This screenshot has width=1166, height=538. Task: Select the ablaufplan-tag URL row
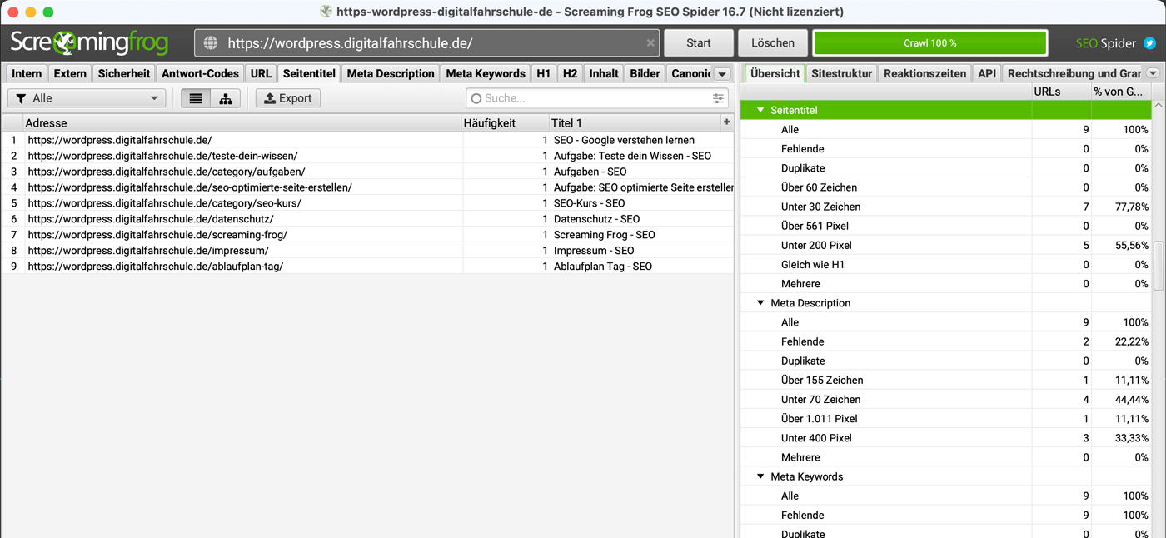coord(368,267)
